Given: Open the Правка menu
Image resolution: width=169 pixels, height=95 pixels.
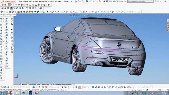Looking at the screenshot, I should click(x=26, y=1).
